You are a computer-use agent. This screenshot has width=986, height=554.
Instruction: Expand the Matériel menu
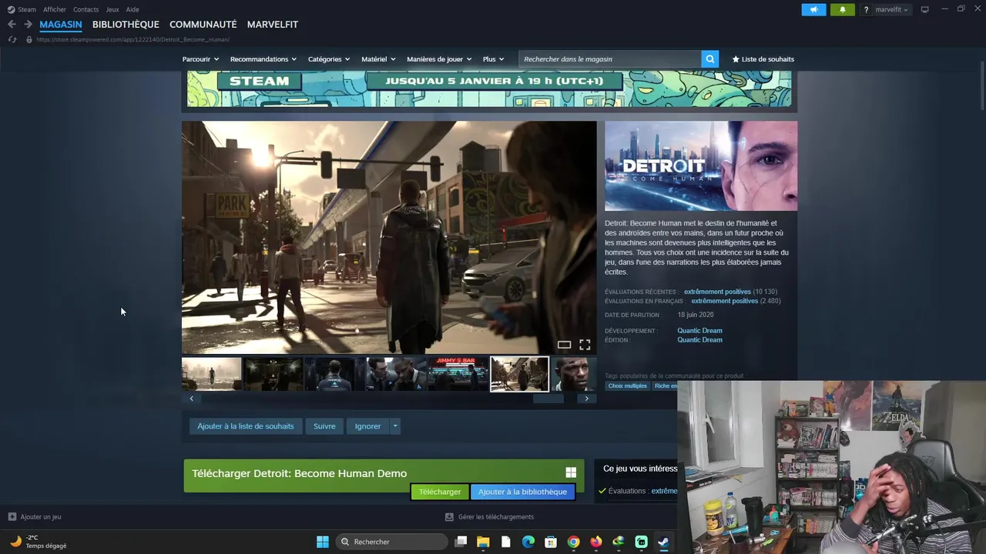(x=378, y=59)
